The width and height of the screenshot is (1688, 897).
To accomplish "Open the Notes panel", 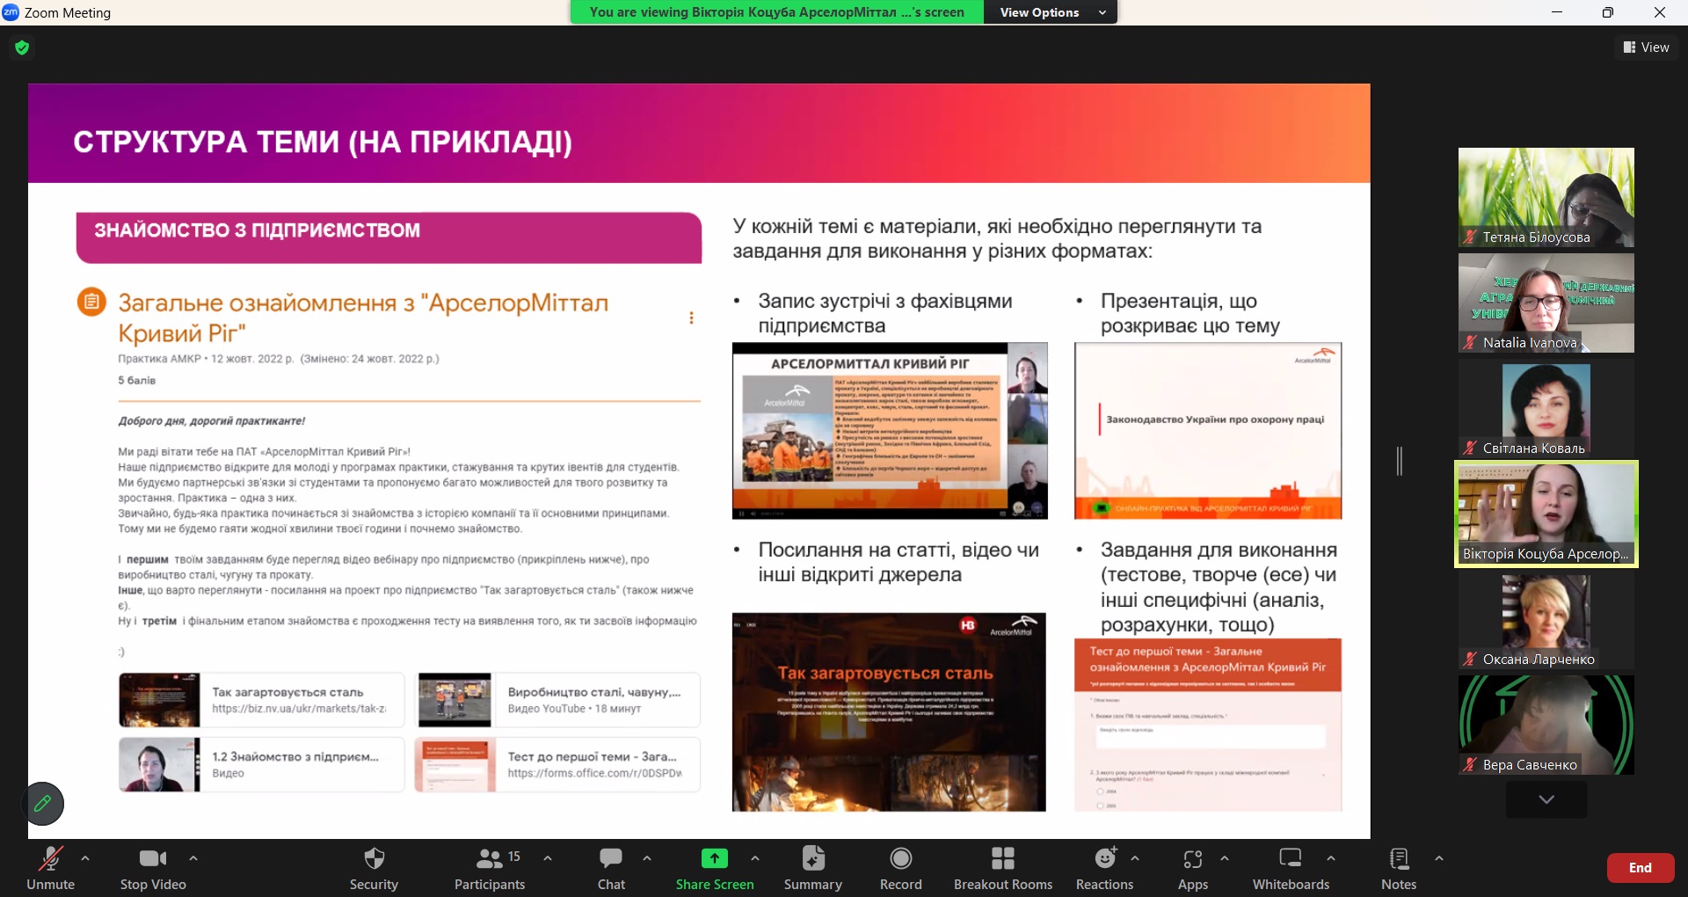I will [1399, 868].
